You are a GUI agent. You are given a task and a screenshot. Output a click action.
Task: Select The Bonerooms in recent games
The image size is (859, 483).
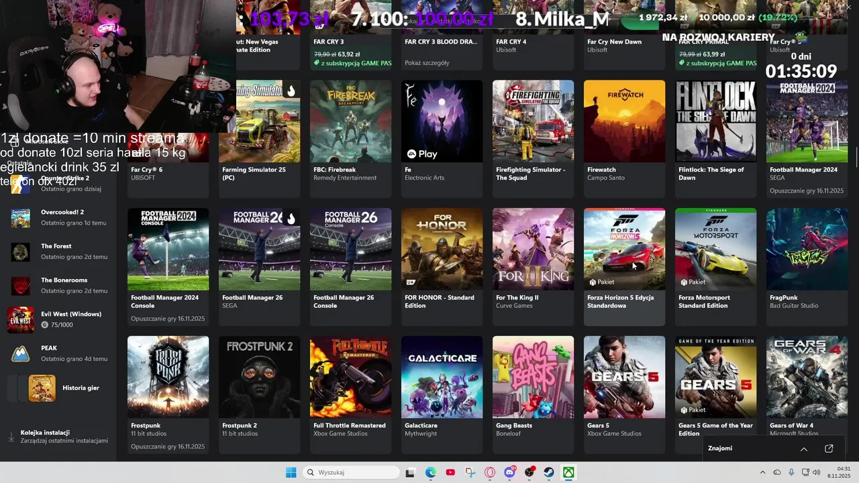[x=59, y=285]
